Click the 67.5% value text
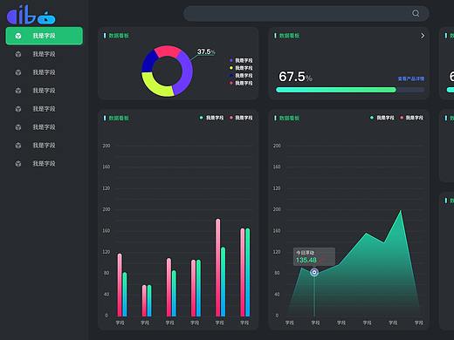454x340 pixels. click(295, 77)
